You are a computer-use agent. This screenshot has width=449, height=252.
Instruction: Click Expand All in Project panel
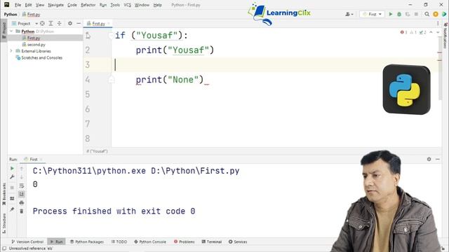click(x=51, y=23)
